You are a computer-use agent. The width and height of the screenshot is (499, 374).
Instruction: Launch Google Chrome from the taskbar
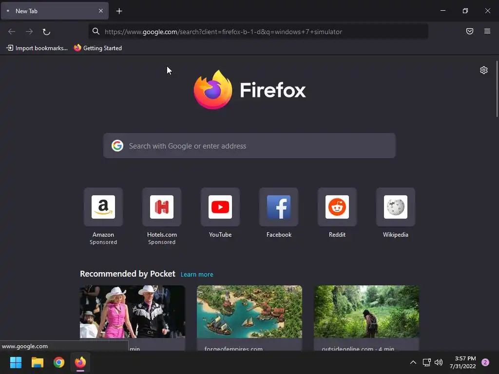click(59, 362)
